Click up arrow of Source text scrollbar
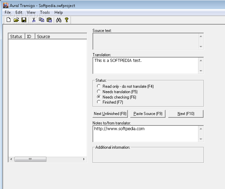 pos(201,36)
